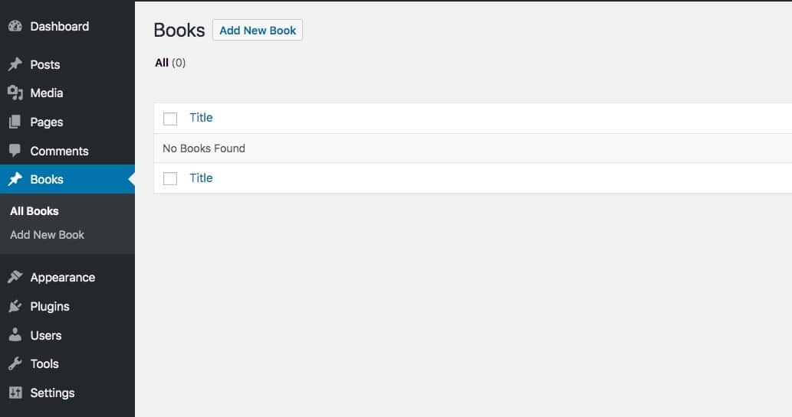This screenshot has height=417, width=792.
Task: Click the Tools wrench icon
Action: (x=15, y=363)
